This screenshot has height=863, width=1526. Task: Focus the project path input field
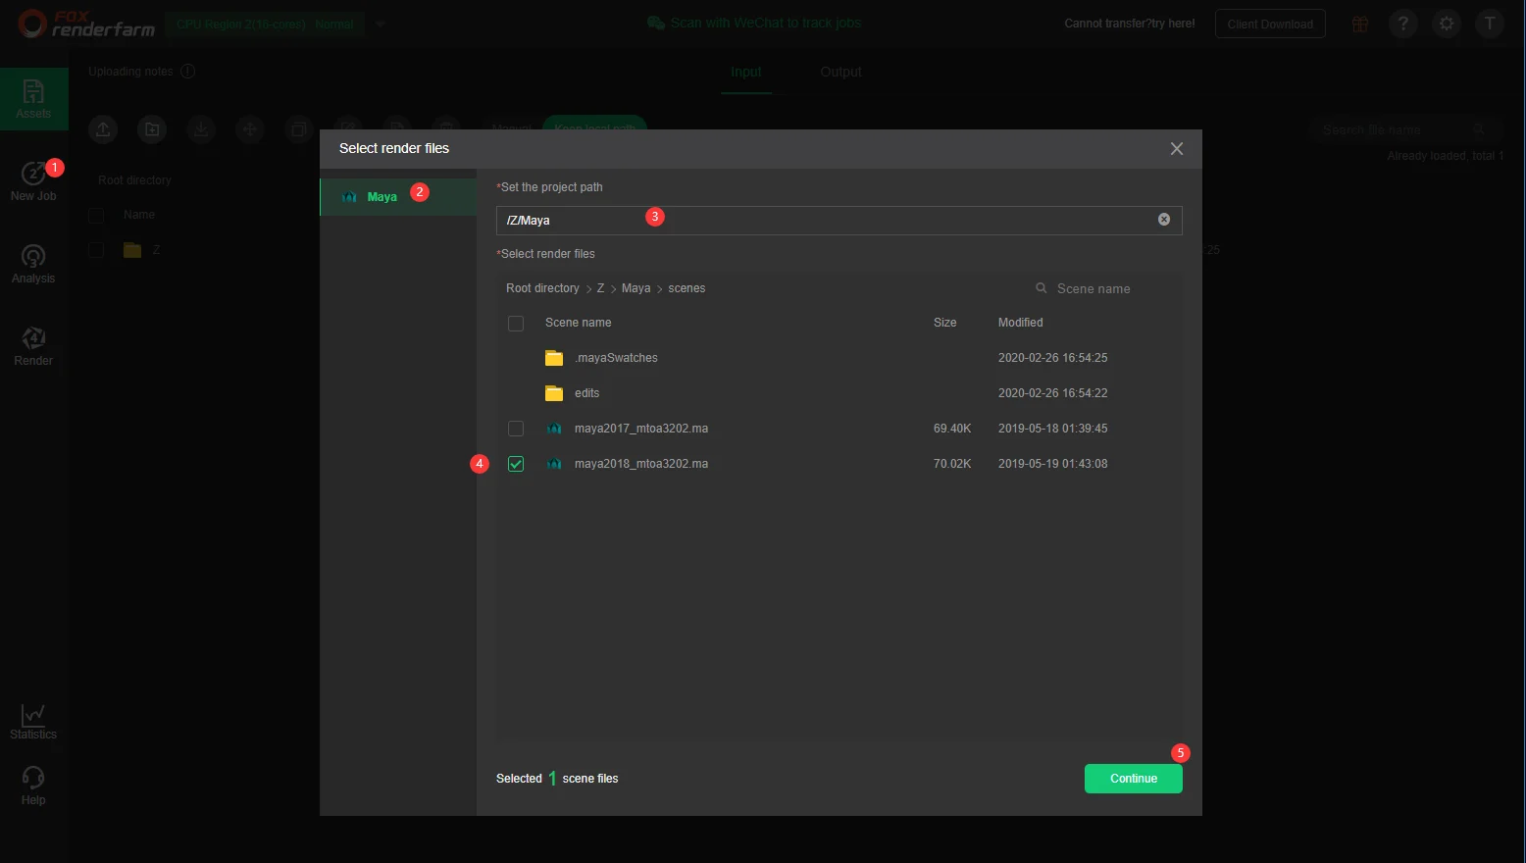[839, 221]
